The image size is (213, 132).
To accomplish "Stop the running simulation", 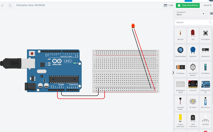I will pyautogui.click(x=188, y=6).
